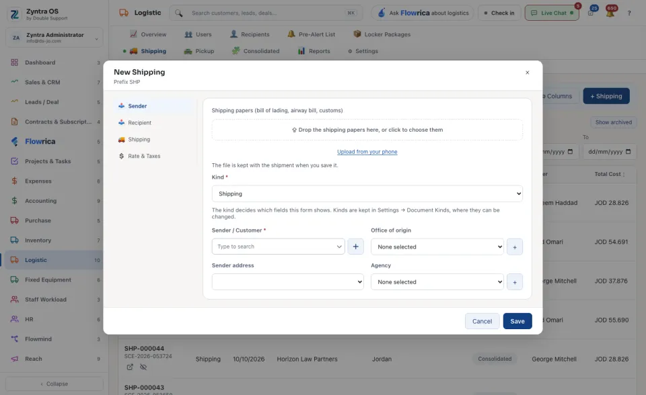646x395 pixels.
Task: Click the + Shipping button
Action: [606, 96]
